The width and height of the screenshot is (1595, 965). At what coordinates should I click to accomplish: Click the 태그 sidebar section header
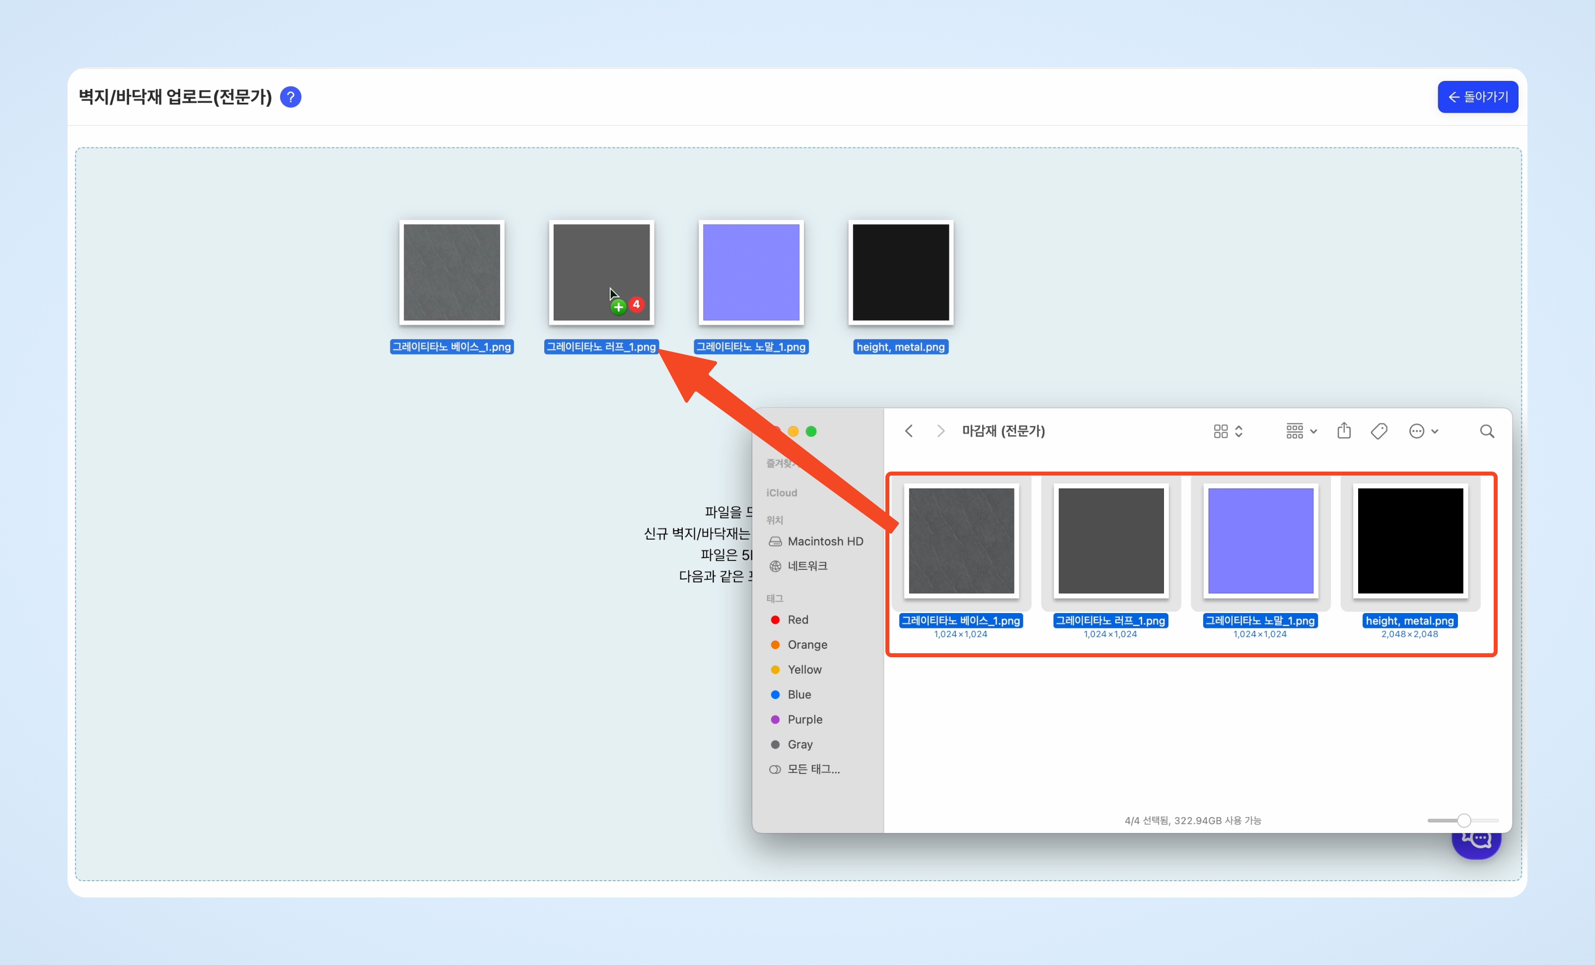click(774, 598)
